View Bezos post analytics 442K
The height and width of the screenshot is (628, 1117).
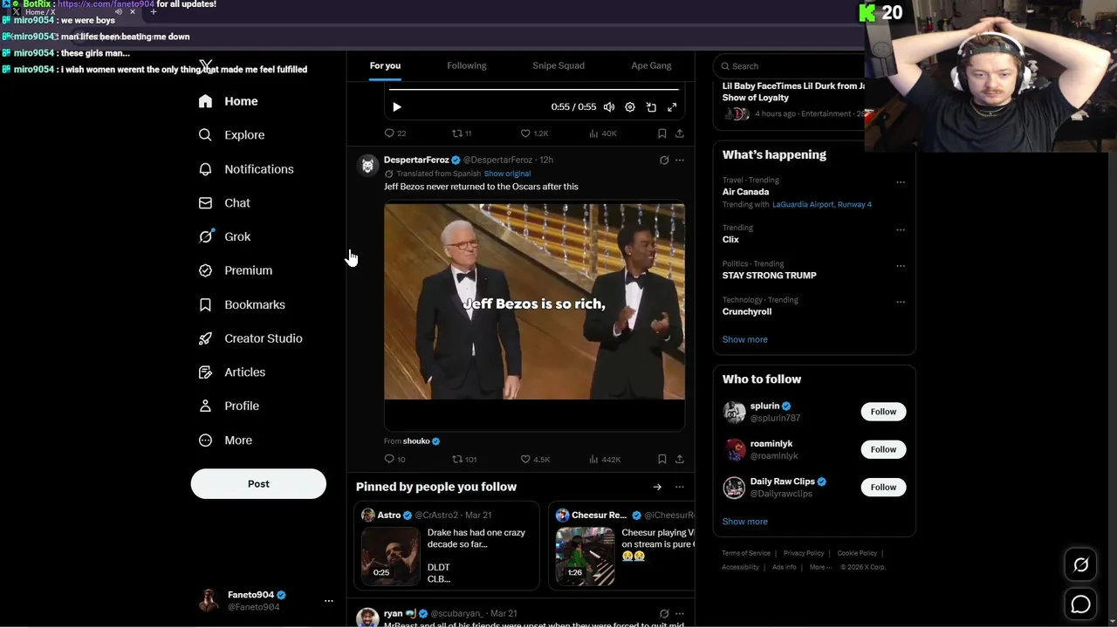605,460
